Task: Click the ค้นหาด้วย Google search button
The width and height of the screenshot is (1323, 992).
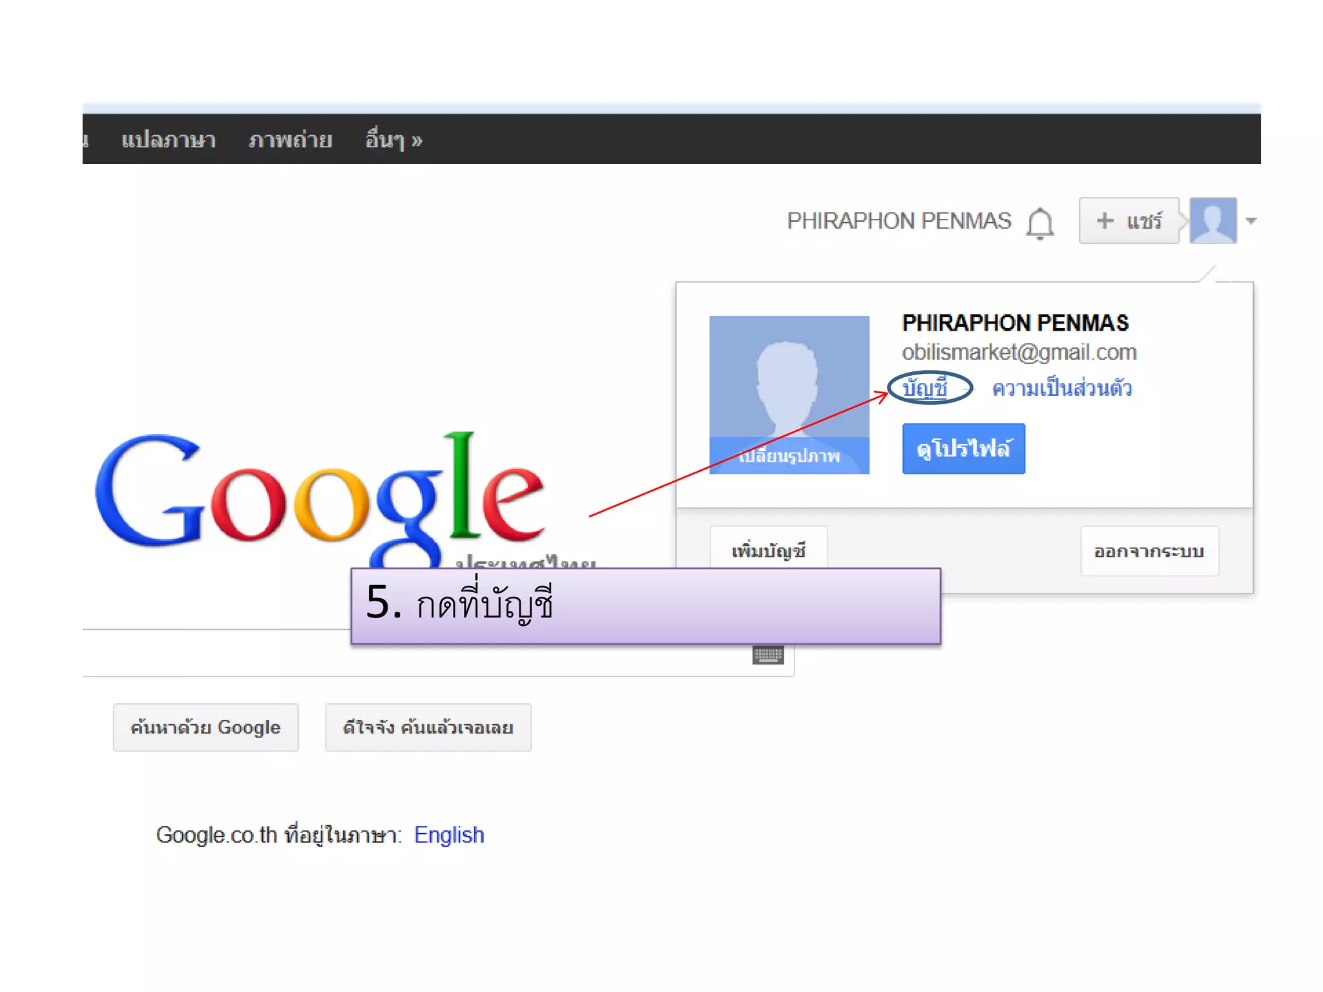Action: point(205,727)
